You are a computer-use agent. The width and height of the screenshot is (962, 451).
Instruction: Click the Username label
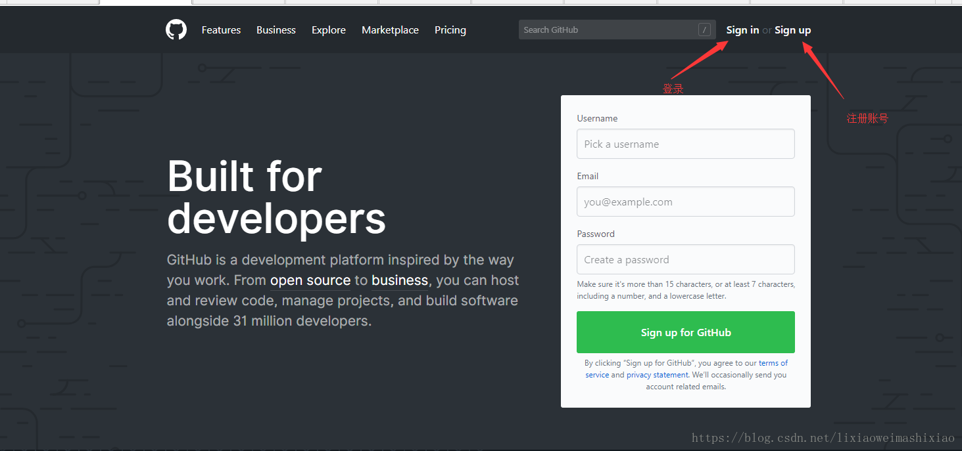tap(597, 119)
